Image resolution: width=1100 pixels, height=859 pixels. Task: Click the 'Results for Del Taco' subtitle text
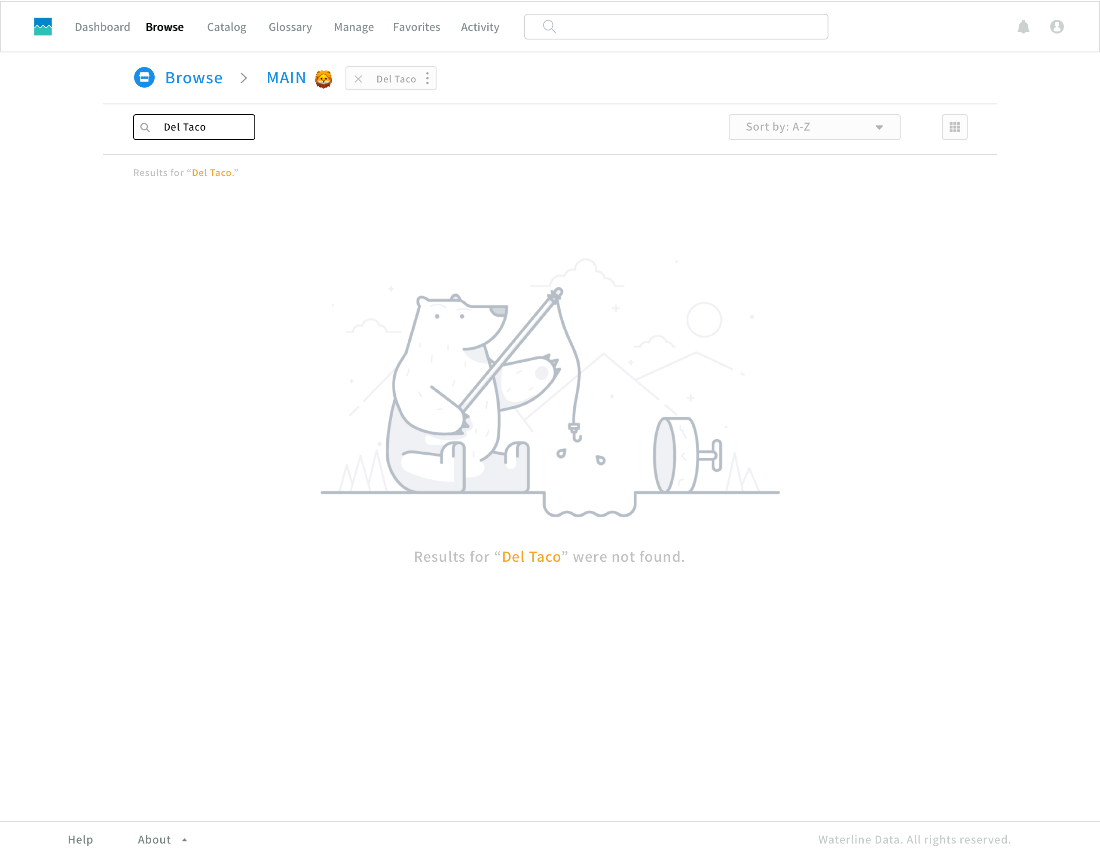(x=185, y=173)
